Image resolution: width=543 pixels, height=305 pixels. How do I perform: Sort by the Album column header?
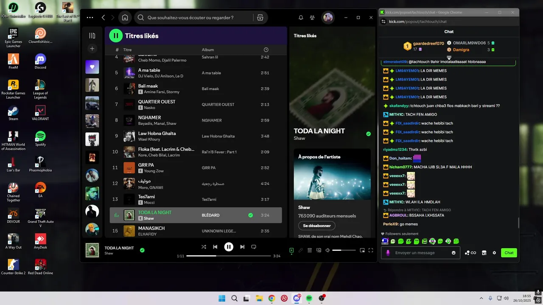click(208, 50)
